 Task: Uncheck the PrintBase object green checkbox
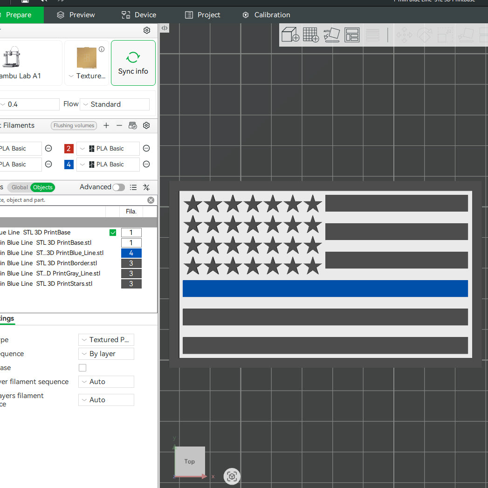coord(113,233)
